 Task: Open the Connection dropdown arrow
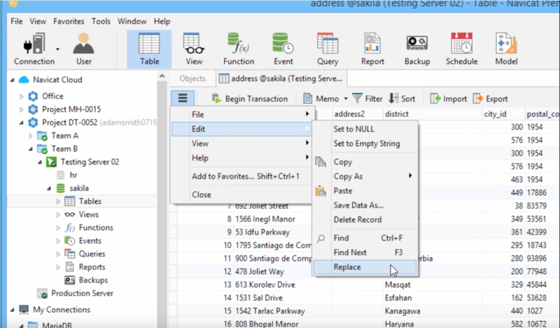(57, 49)
